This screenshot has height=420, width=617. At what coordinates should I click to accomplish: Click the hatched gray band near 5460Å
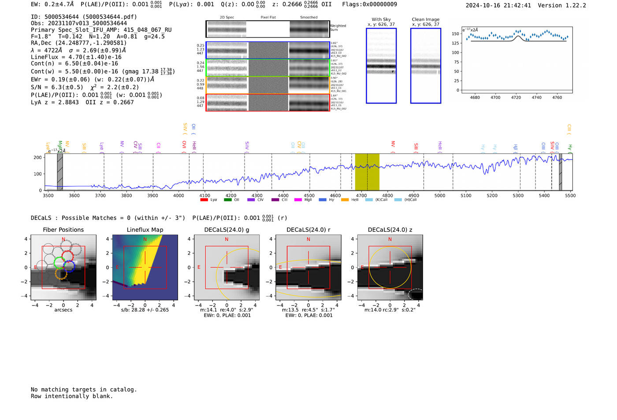click(561, 172)
